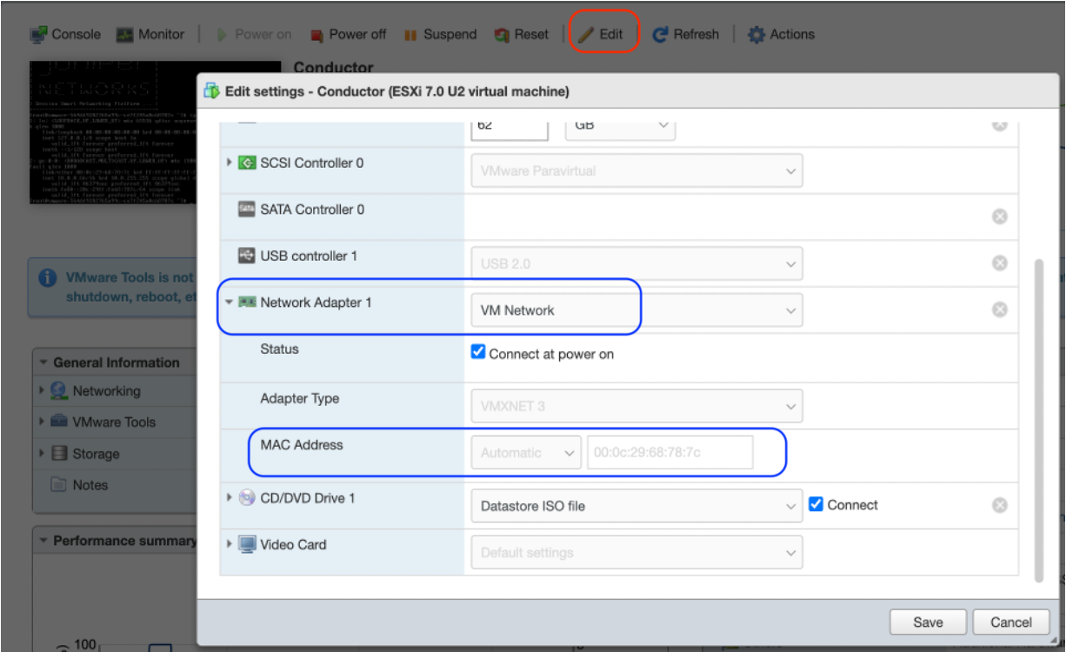Screen dimensions: 1066x652
Task: Click the Cancel button
Action: pyautogui.click(x=1011, y=622)
